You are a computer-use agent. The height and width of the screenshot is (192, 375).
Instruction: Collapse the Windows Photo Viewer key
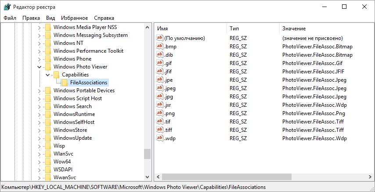click(x=40, y=67)
